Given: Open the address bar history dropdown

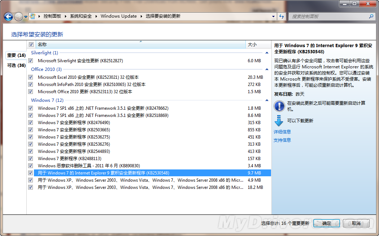Looking at the screenshot, I should click(x=273, y=17).
